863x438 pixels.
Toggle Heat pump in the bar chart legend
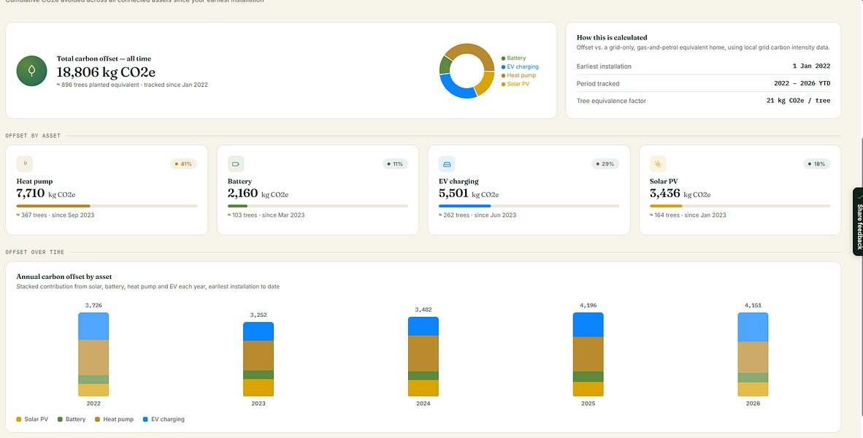[115, 419]
